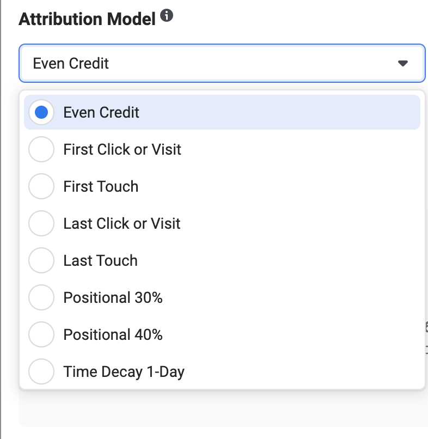Click the Even Credit combo box field
Viewport: 428px width, 439px height.
point(207,64)
